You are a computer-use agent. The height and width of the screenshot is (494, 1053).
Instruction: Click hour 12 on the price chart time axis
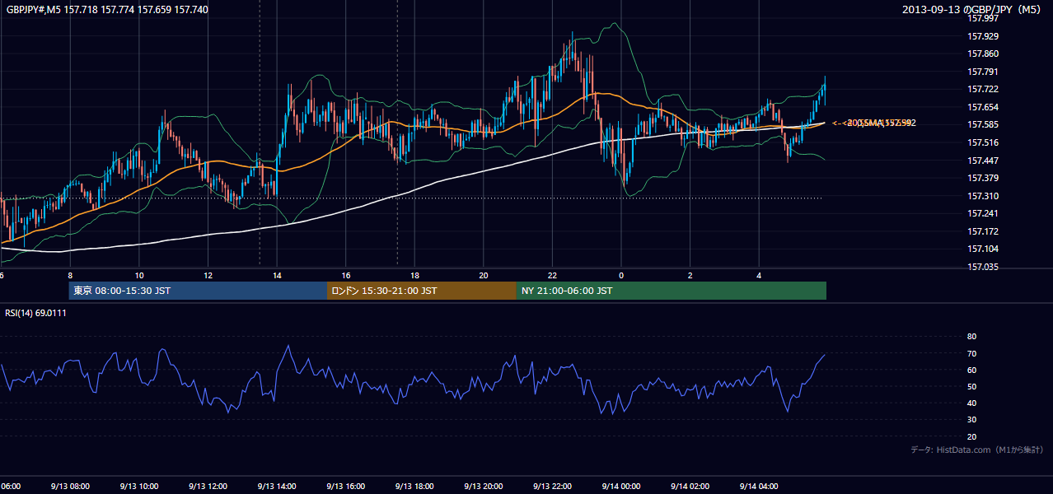coord(208,276)
